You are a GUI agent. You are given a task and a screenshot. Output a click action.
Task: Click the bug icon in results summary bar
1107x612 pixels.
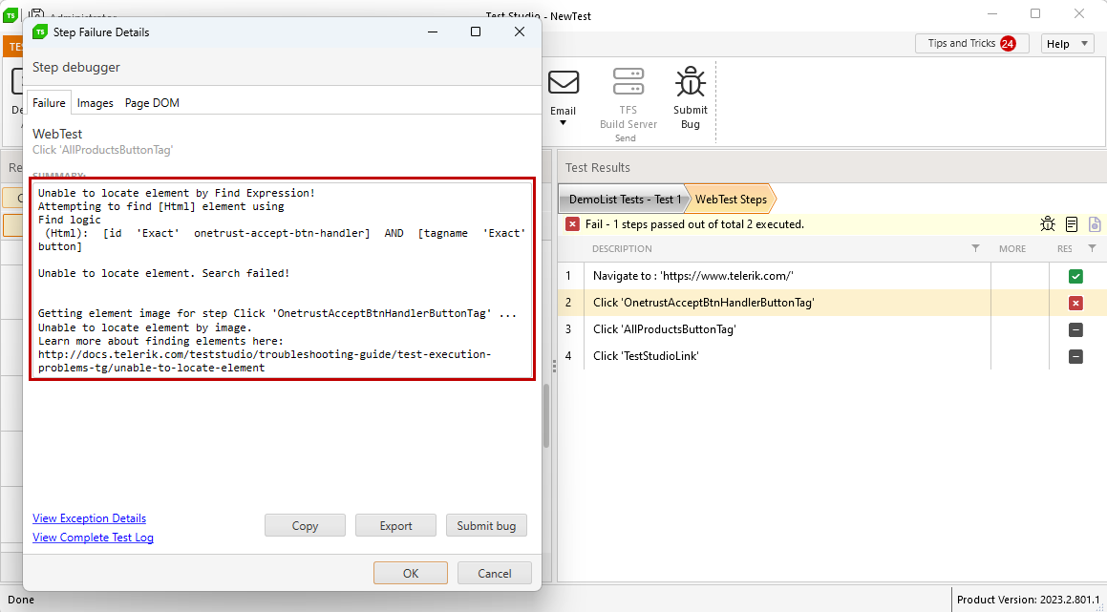point(1048,224)
